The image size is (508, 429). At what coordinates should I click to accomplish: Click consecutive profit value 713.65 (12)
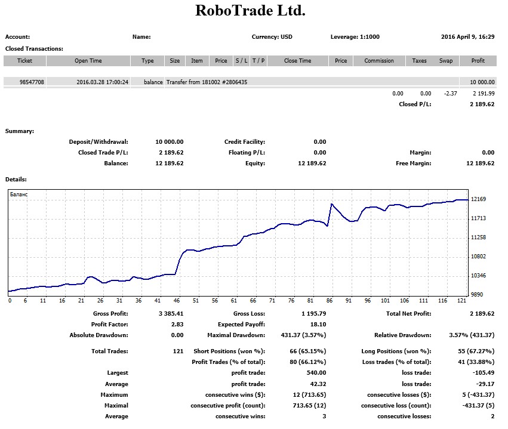pyautogui.click(x=309, y=406)
